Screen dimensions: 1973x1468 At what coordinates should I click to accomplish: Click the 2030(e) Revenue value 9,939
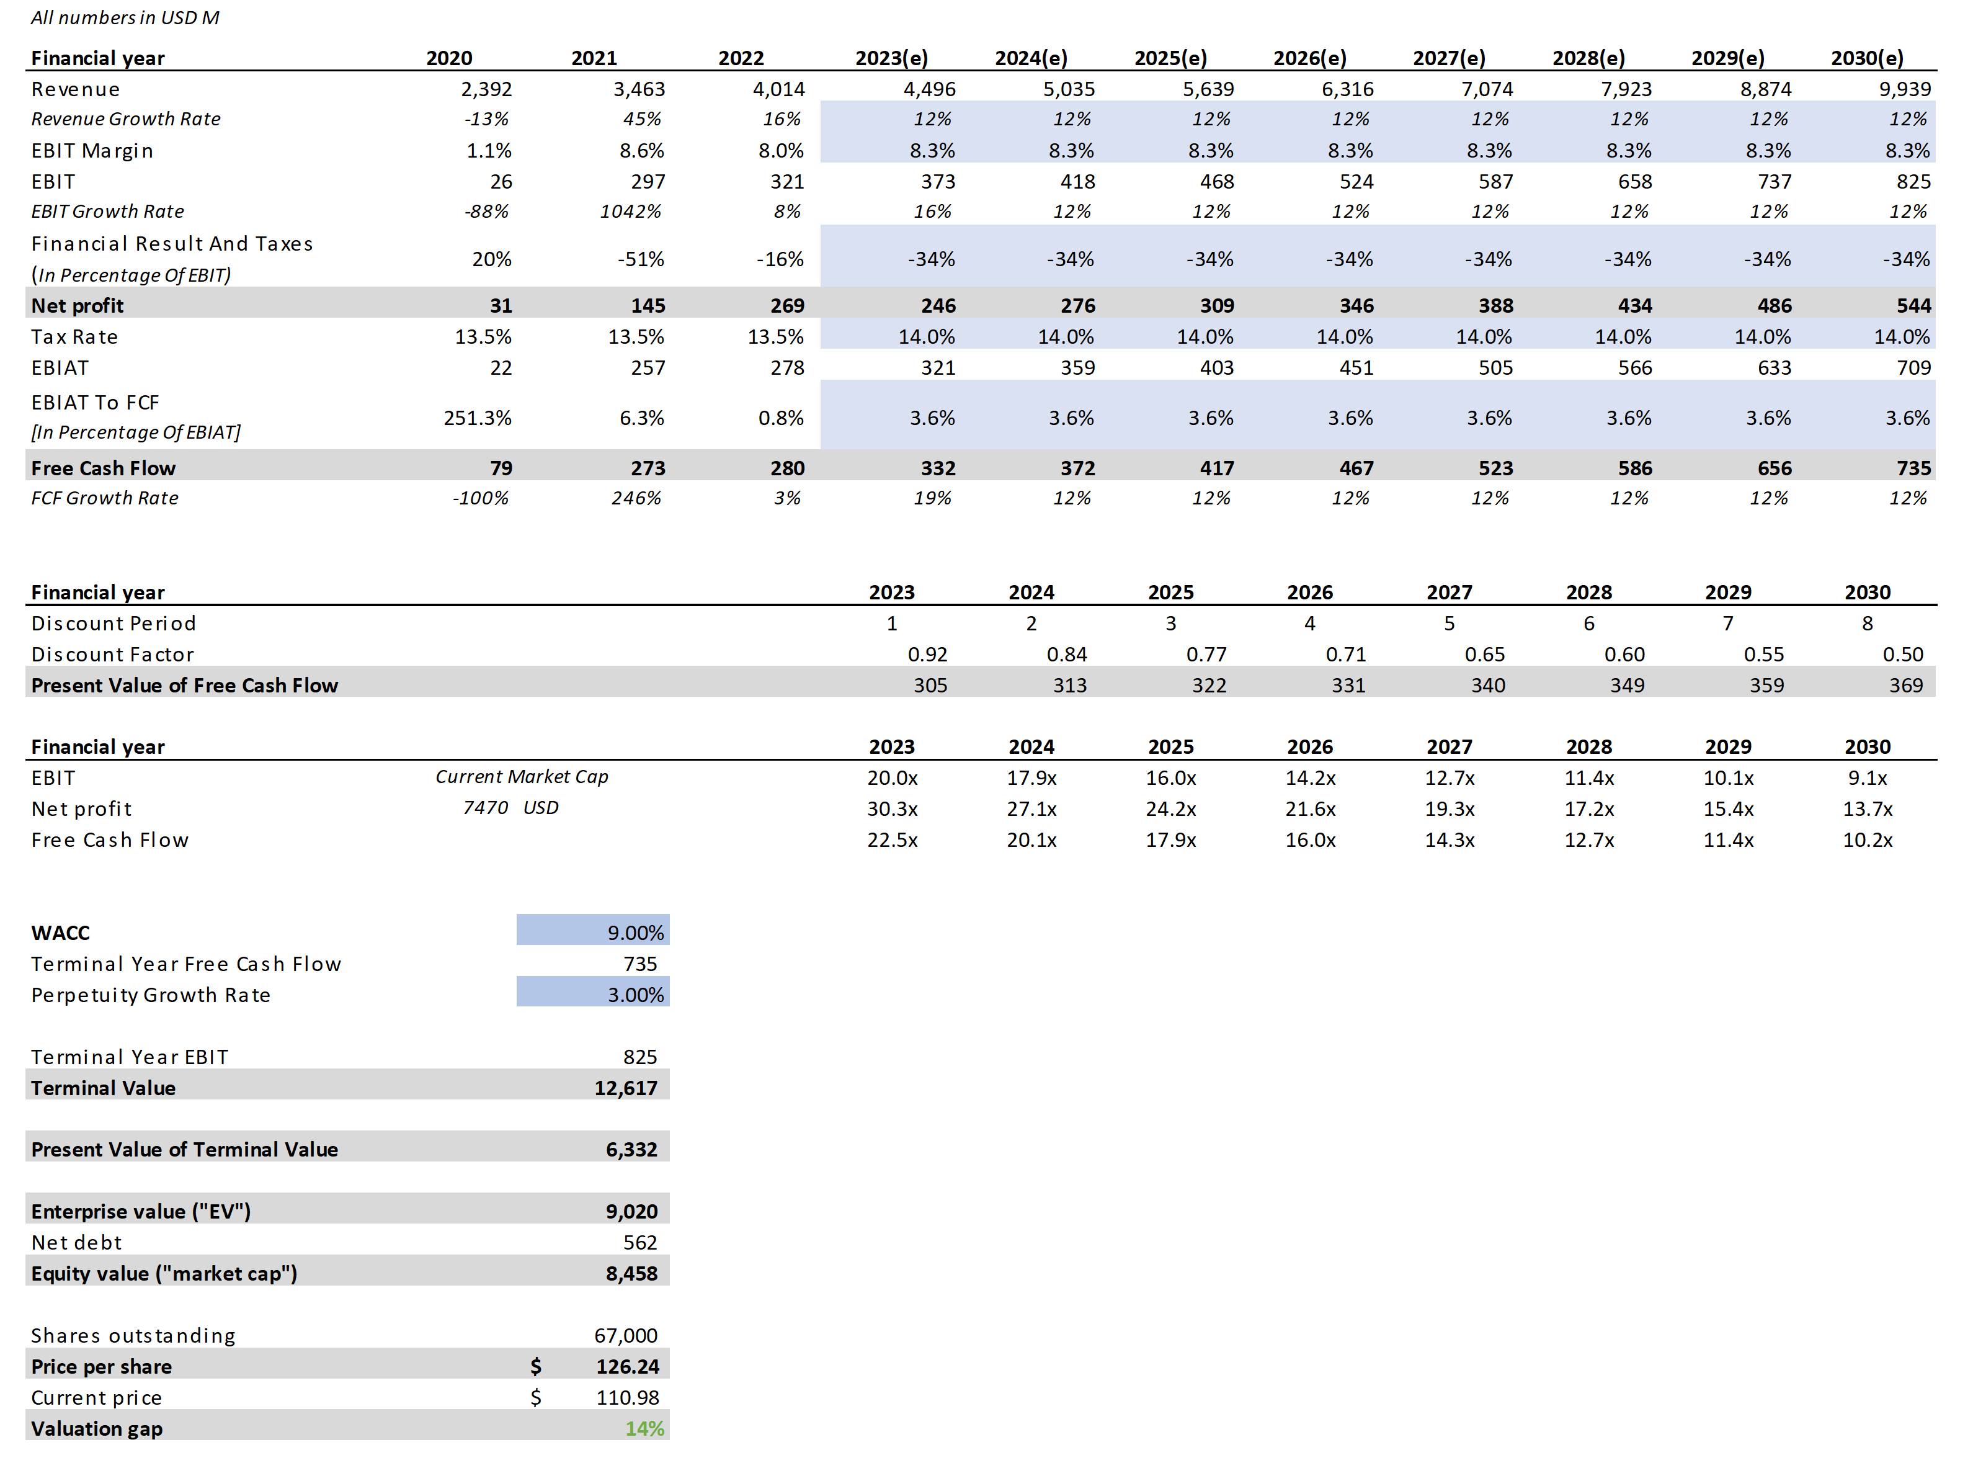[x=1905, y=89]
